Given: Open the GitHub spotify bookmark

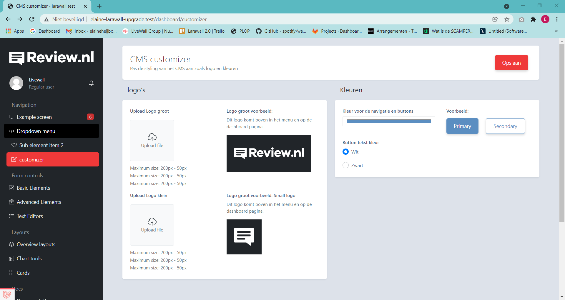Looking at the screenshot, I should click(x=281, y=31).
